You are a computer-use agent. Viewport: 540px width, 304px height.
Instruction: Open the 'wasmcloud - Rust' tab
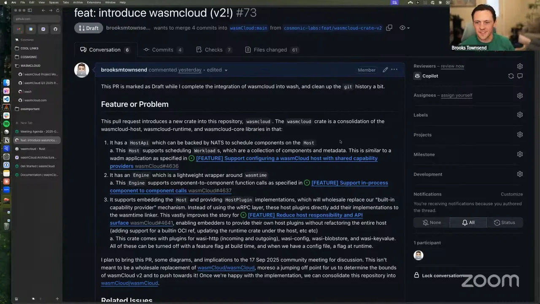[x=37, y=149]
